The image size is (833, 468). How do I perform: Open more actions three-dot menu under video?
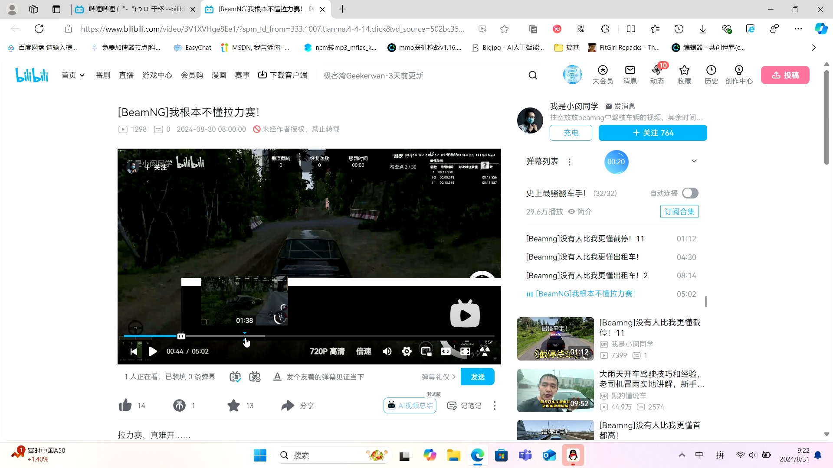(x=495, y=406)
